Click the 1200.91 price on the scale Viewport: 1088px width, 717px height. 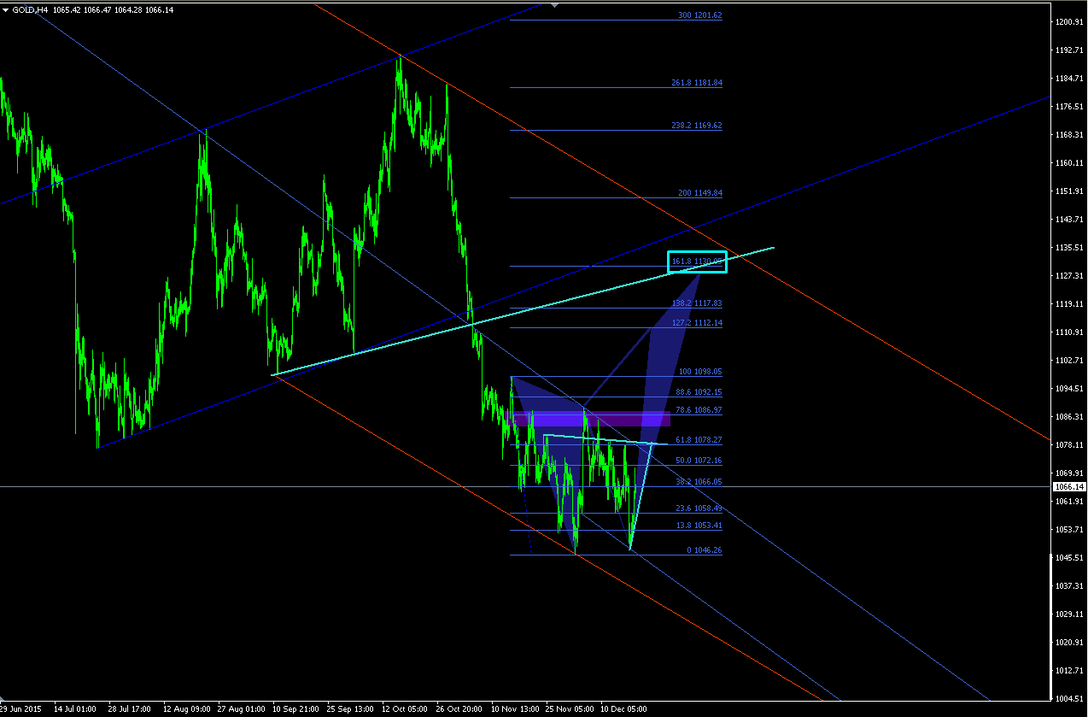point(1069,21)
